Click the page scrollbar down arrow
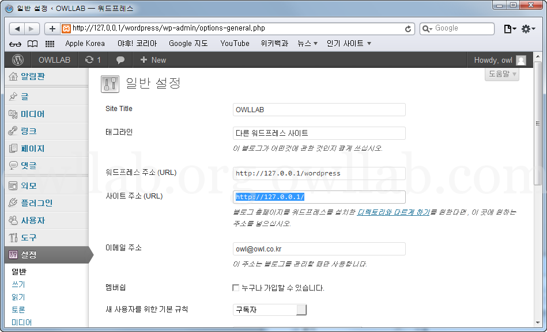 pyautogui.click(x=538, y=323)
